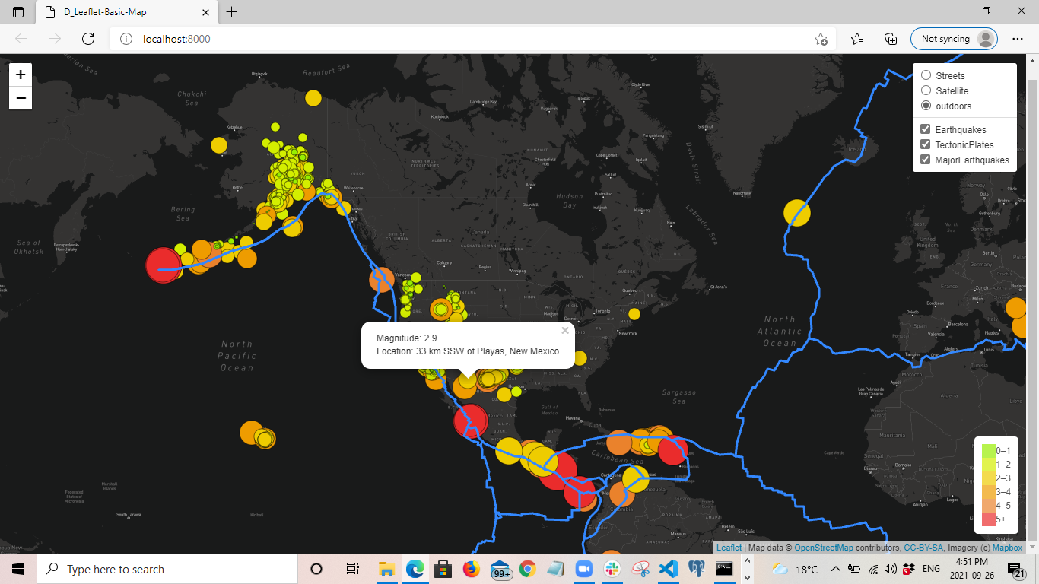
Task: Zoom in on the map
Action: (x=21, y=75)
